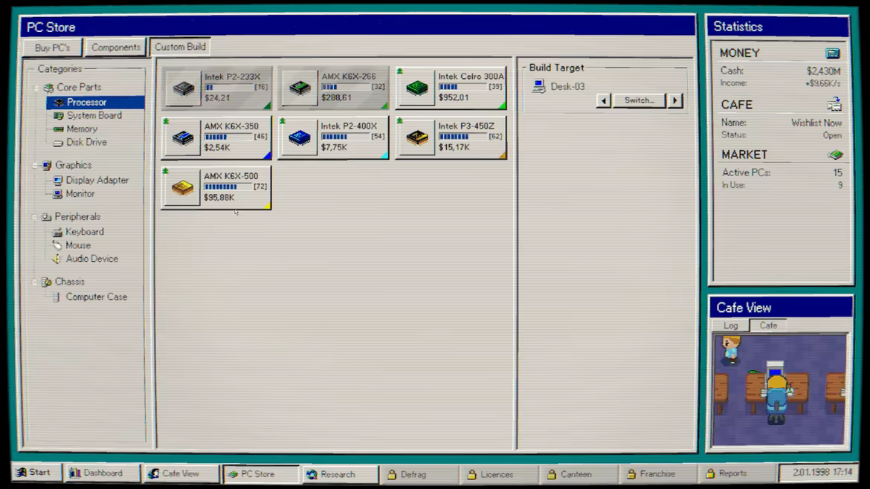Image resolution: width=870 pixels, height=489 pixels.
Task: Click the System Board icon in the tree
Action: [x=58, y=115]
